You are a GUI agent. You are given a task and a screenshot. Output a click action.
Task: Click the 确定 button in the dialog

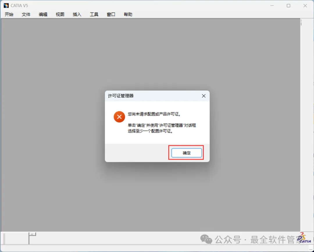[x=186, y=153]
